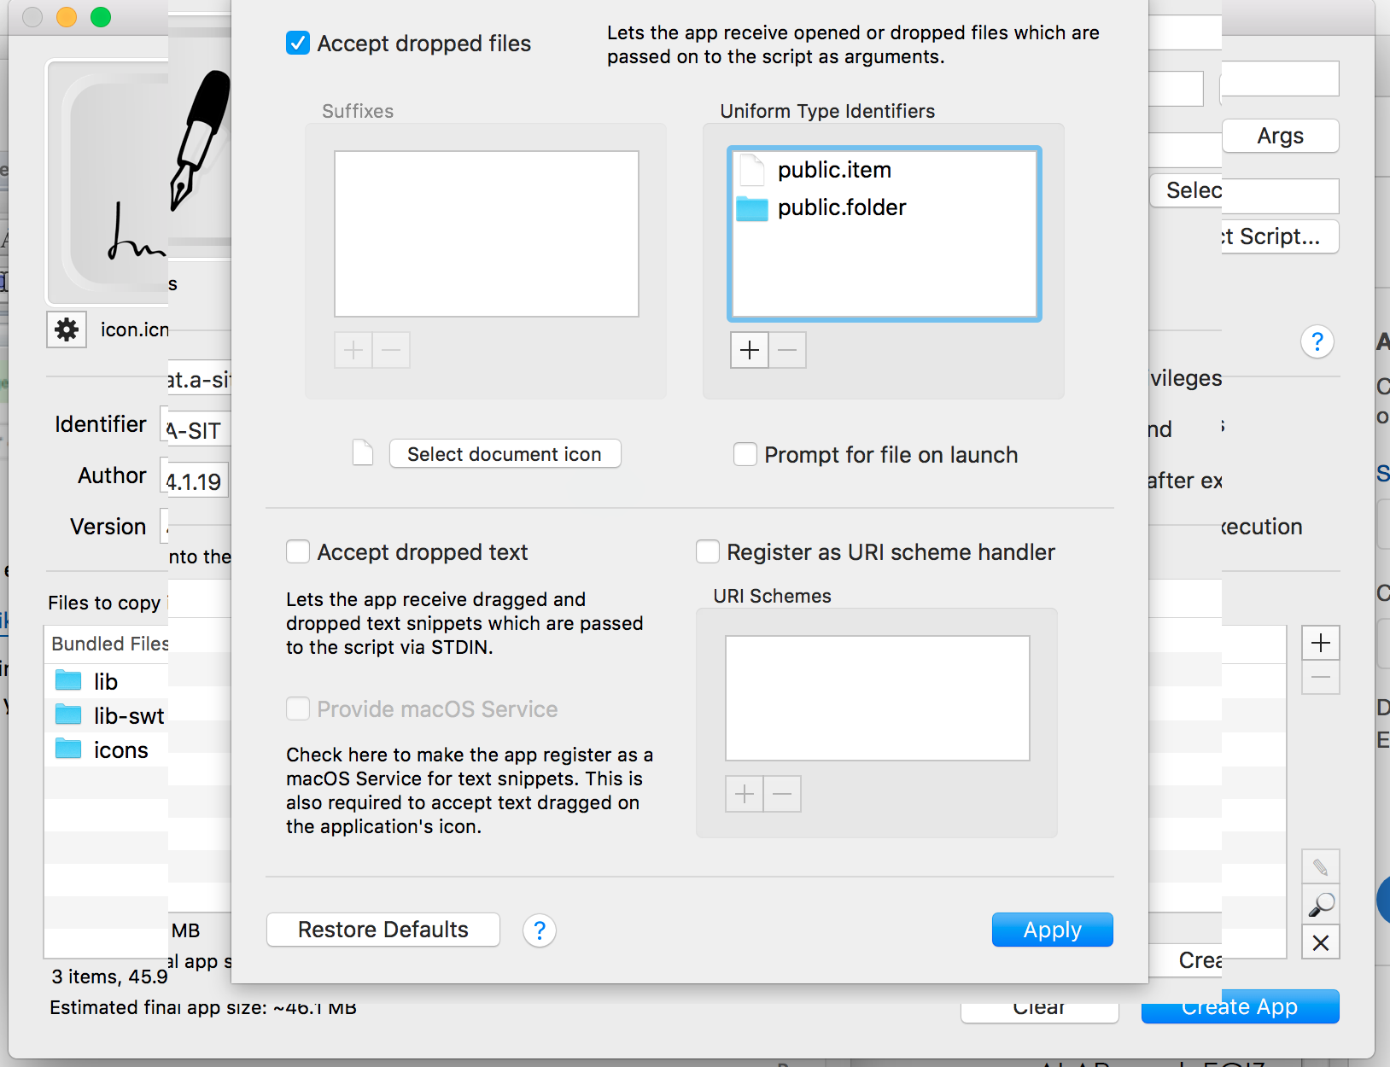Select public.folder in identifier list

coord(841,207)
